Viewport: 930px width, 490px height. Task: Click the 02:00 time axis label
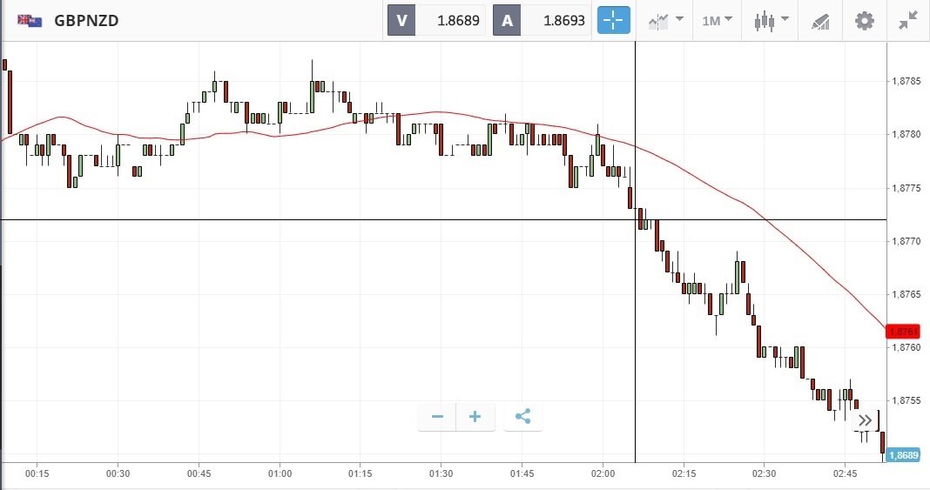(x=603, y=473)
